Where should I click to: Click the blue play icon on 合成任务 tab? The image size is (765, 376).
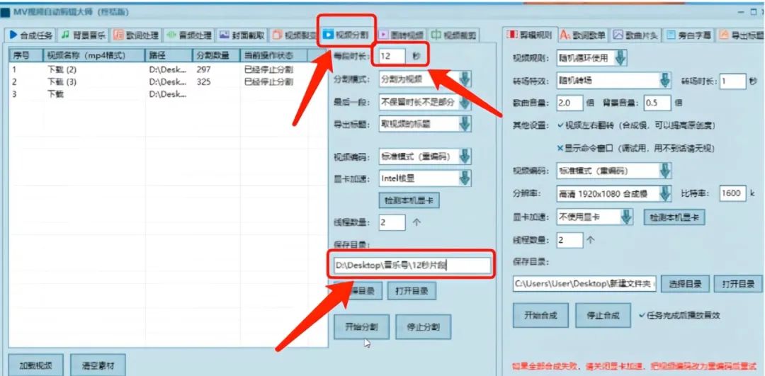click(x=13, y=35)
